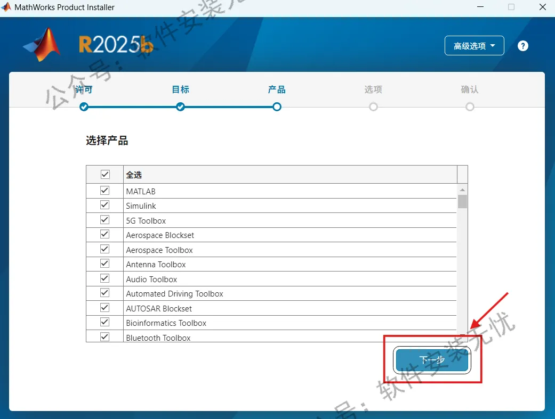Toggle the Bioinformatics Toolbox checkbox
Screen dimensions: 555x419
pyautogui.click(x=105, y=322)
